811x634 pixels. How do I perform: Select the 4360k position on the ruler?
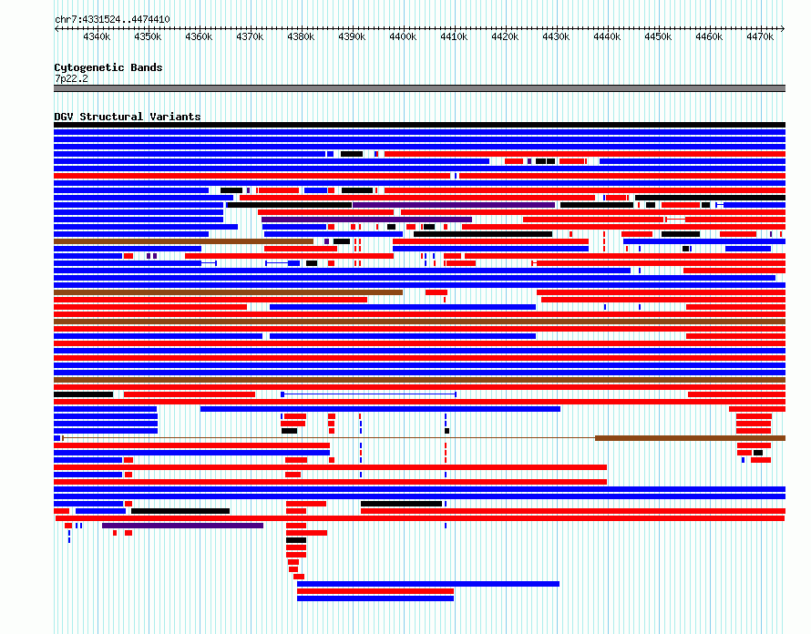(199, 36)
